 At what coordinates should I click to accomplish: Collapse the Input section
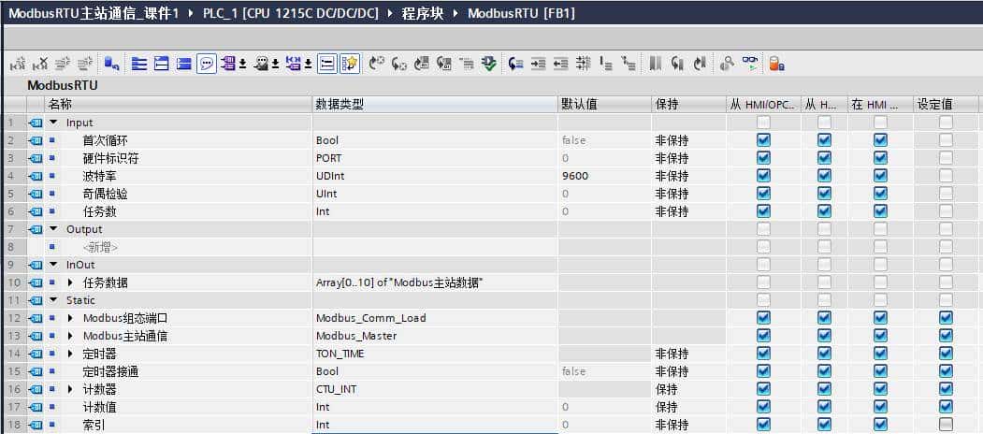[52, 123]
